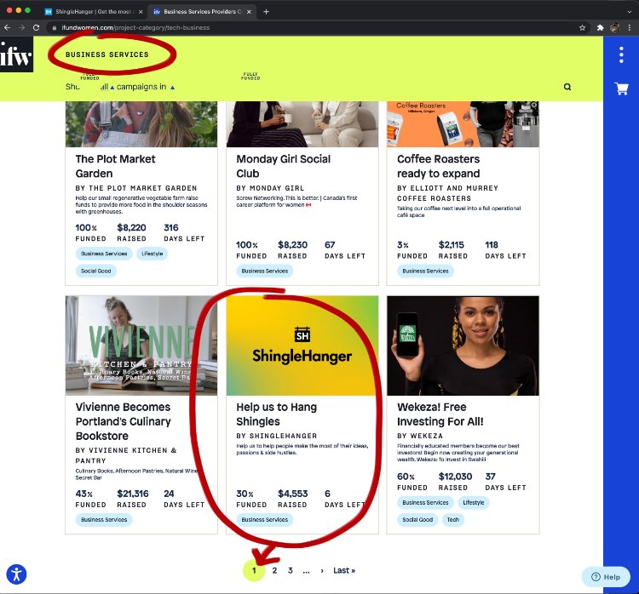
Task: Click the Vivienne Kitchen & Pantry image
Action: click(141, 346)
